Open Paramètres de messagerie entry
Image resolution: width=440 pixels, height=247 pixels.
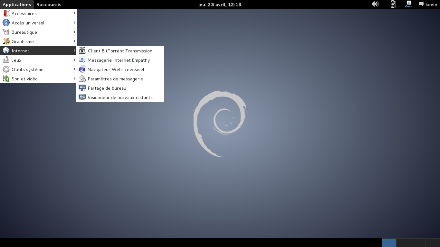[120, 79]
